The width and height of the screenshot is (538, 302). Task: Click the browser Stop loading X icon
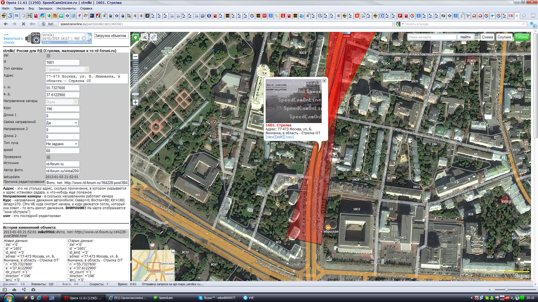click(24, 24)
